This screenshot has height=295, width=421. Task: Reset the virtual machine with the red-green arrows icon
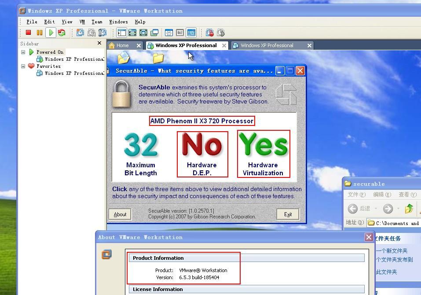click(62, 33)
